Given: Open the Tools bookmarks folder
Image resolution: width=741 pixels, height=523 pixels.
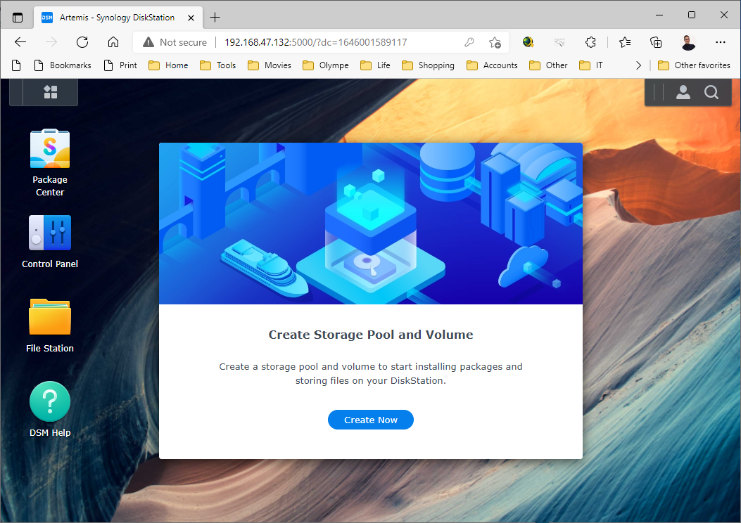Looking at the screenshot, I should (218, 65).
